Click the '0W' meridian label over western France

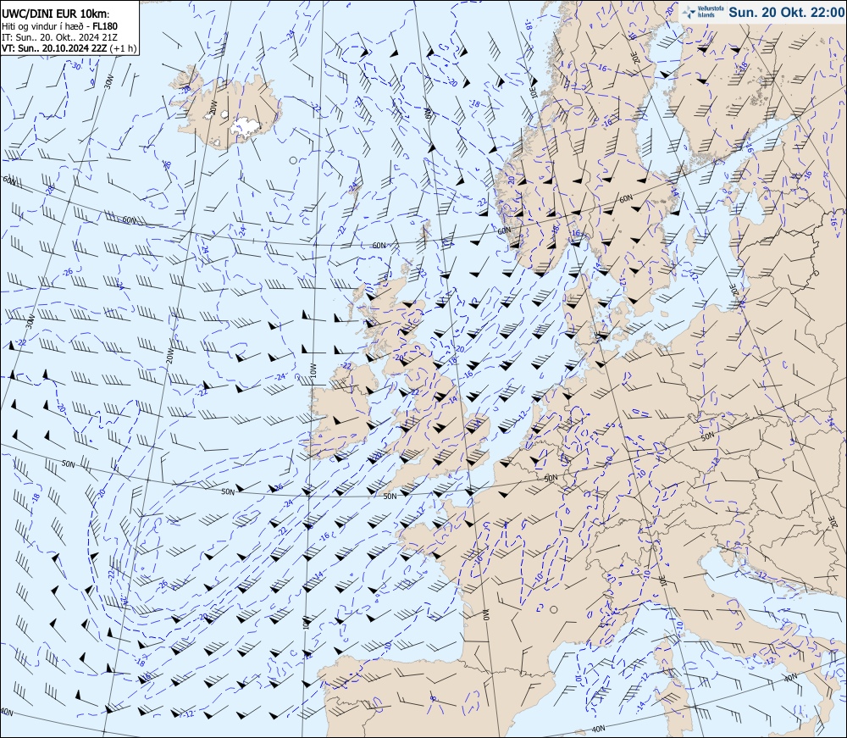pyautogui.click(x=485, y=615)
